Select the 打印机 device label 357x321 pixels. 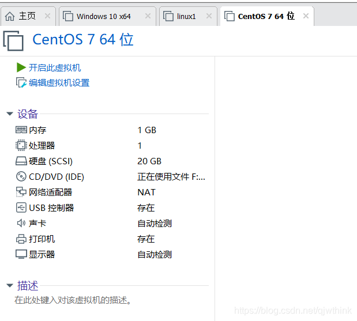tap(42, 239)
